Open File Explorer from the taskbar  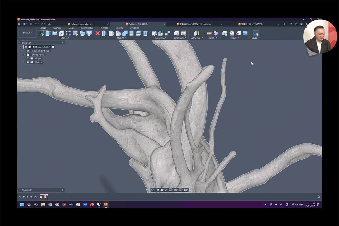click(43, 205)
